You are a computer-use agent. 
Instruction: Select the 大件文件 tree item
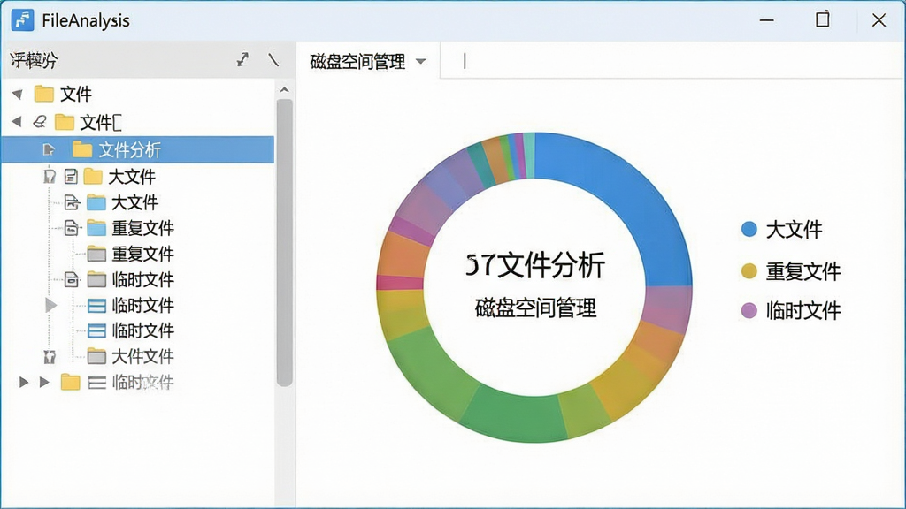coord(142,356)
